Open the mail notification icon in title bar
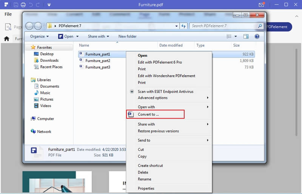This screenshot has height=194, width=302. [262, 5]
